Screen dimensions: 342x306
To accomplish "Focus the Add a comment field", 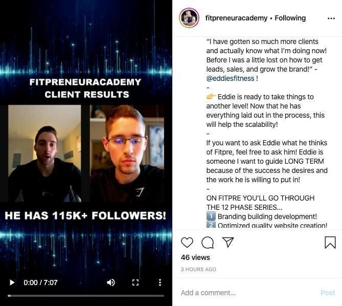I will (248, 293).
